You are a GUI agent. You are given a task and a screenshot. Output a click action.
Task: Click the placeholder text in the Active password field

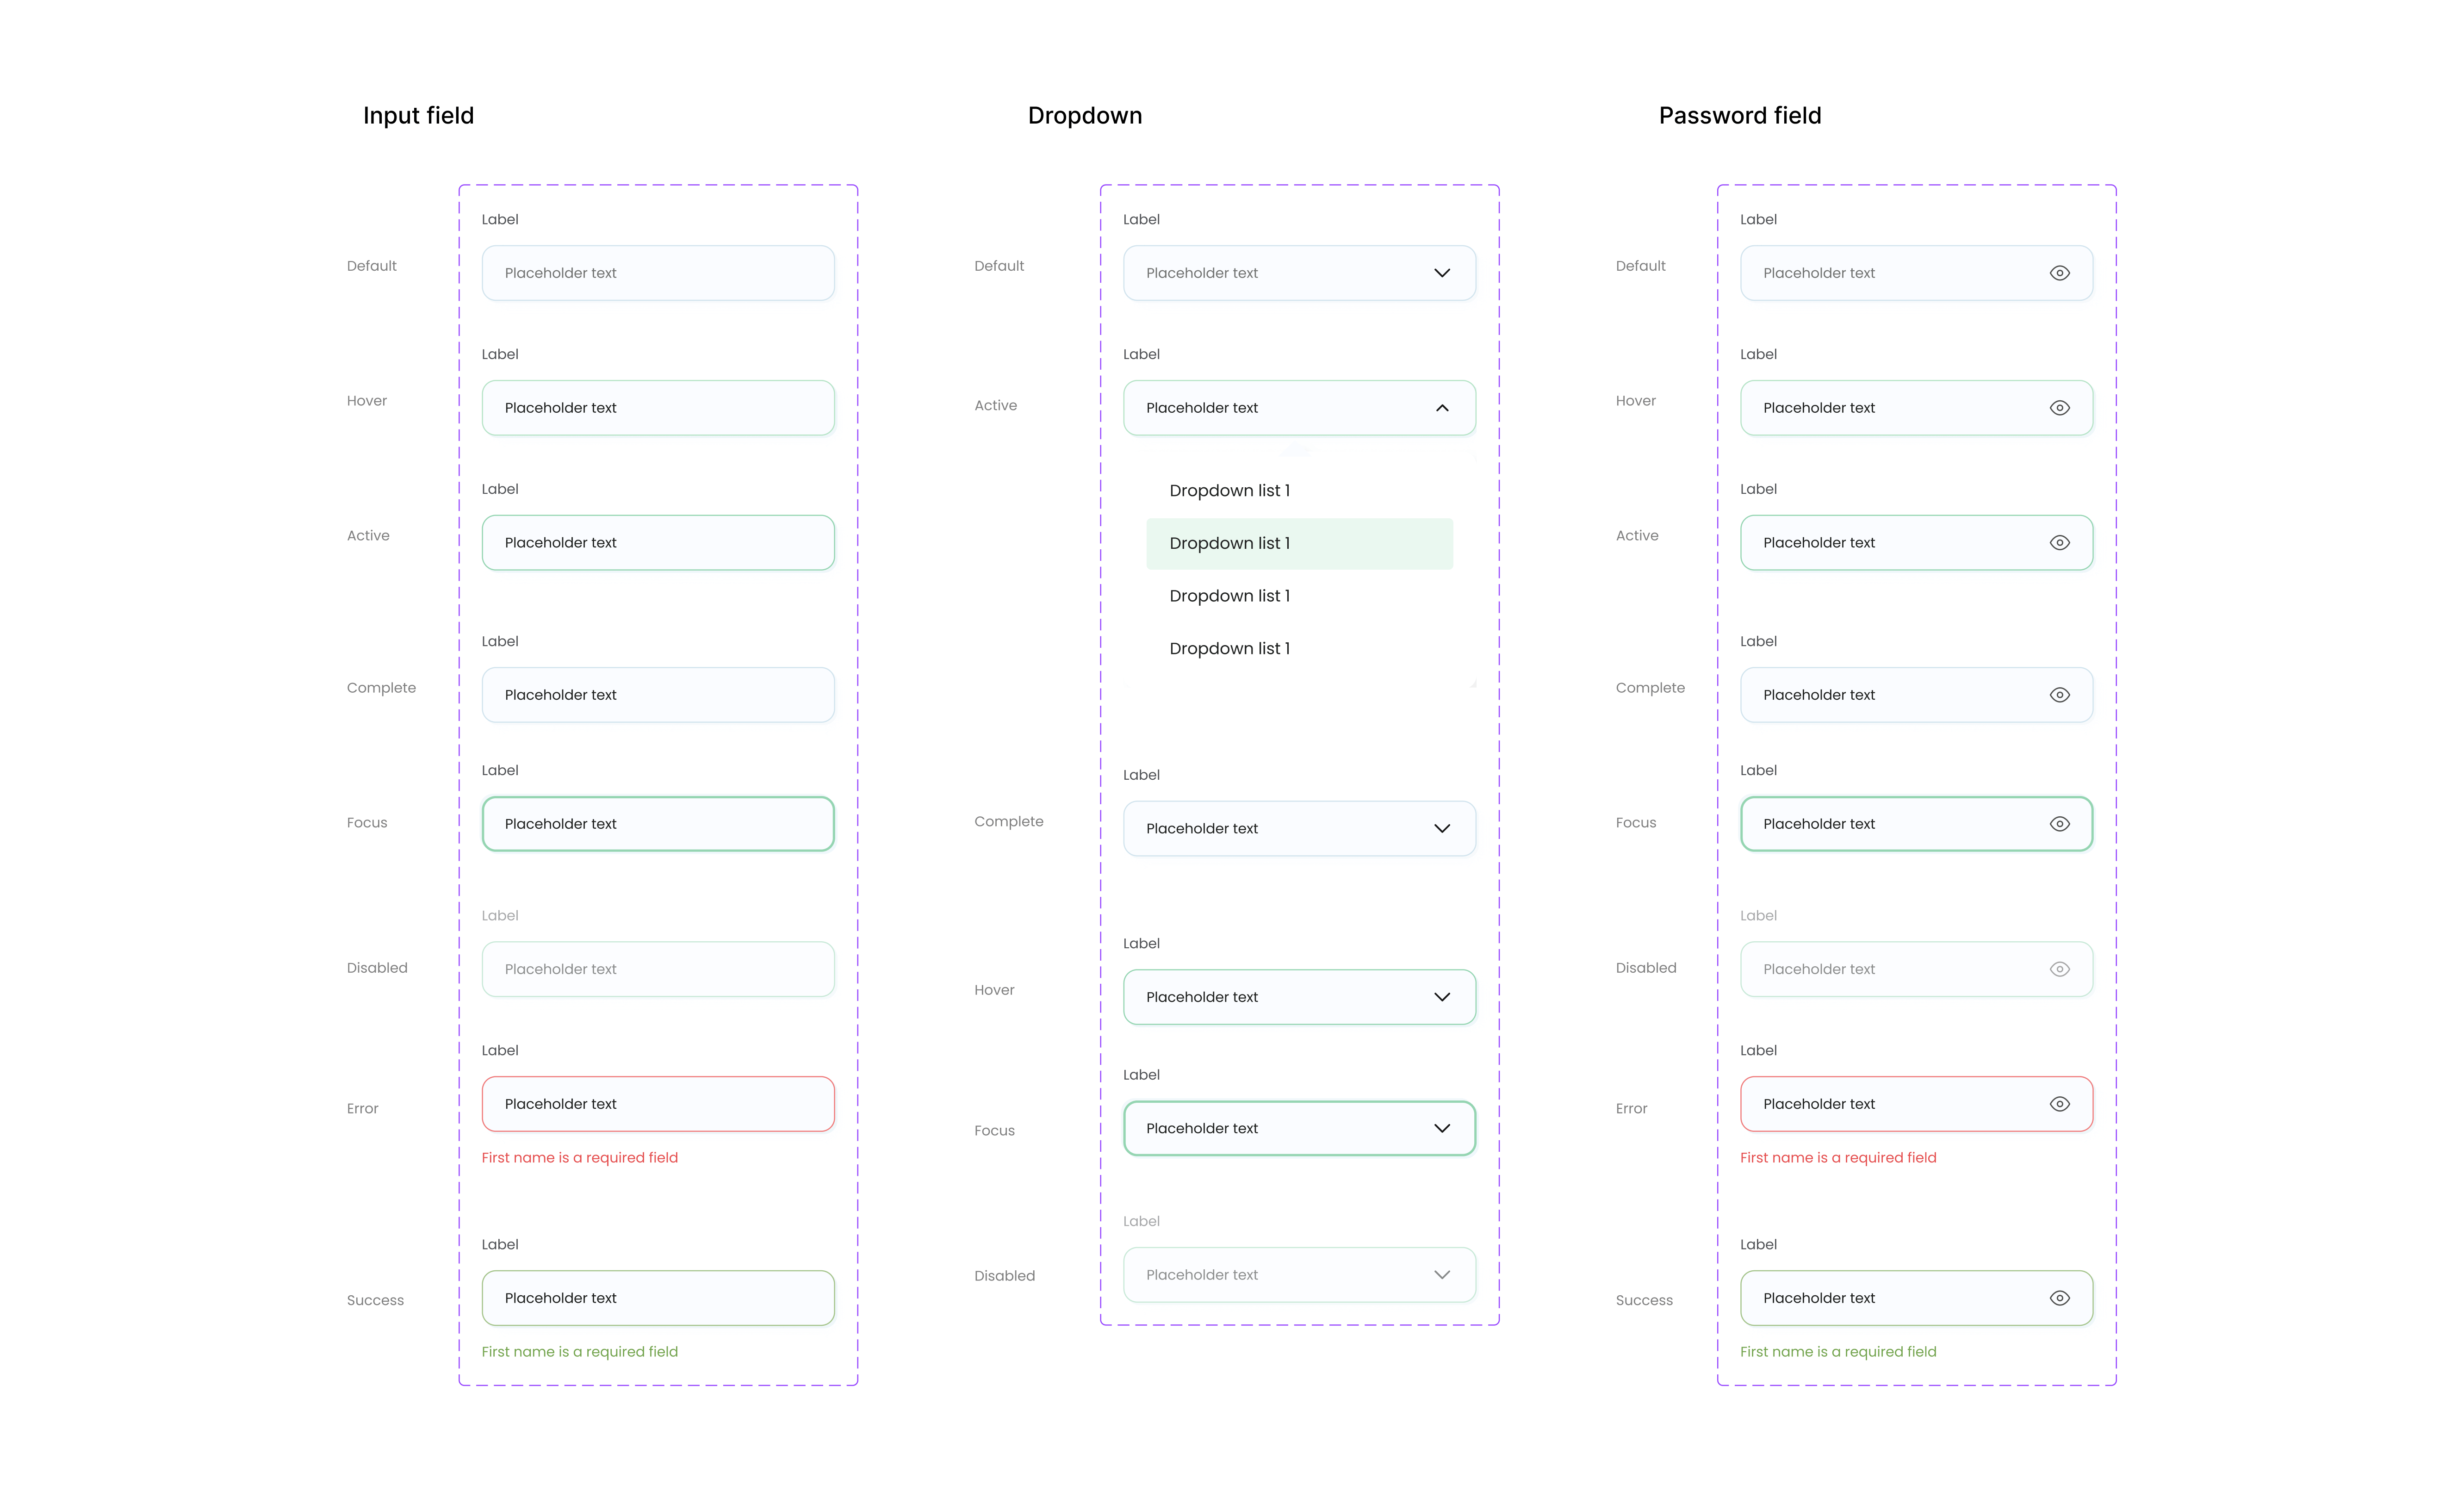[1818, 543]
